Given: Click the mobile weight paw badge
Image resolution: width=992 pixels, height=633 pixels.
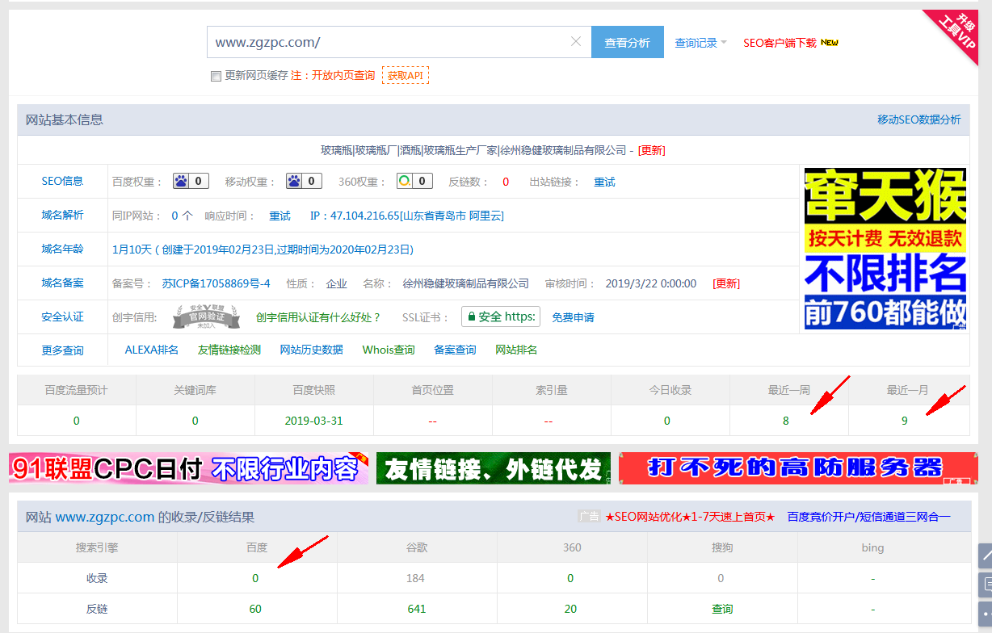Looking at the screenshot, I should point(304,182).
